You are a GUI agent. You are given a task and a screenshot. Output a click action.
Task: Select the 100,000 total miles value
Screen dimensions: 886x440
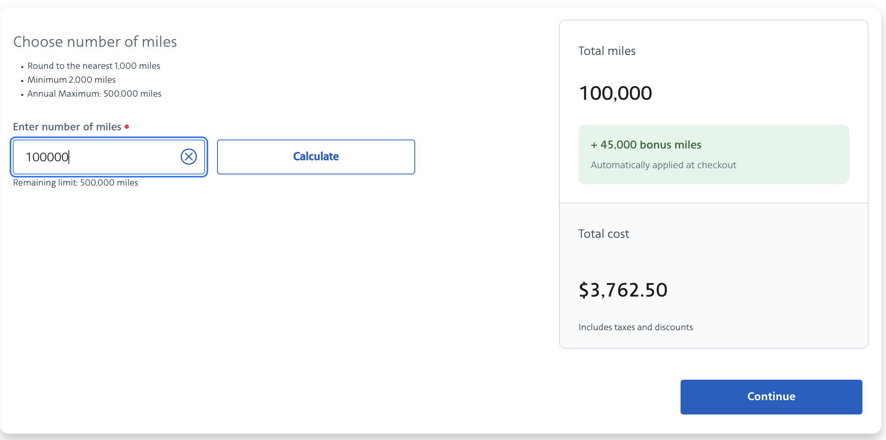click(x=615, y=93)
